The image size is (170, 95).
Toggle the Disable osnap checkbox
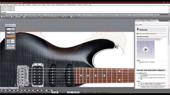tap(52, 90)
